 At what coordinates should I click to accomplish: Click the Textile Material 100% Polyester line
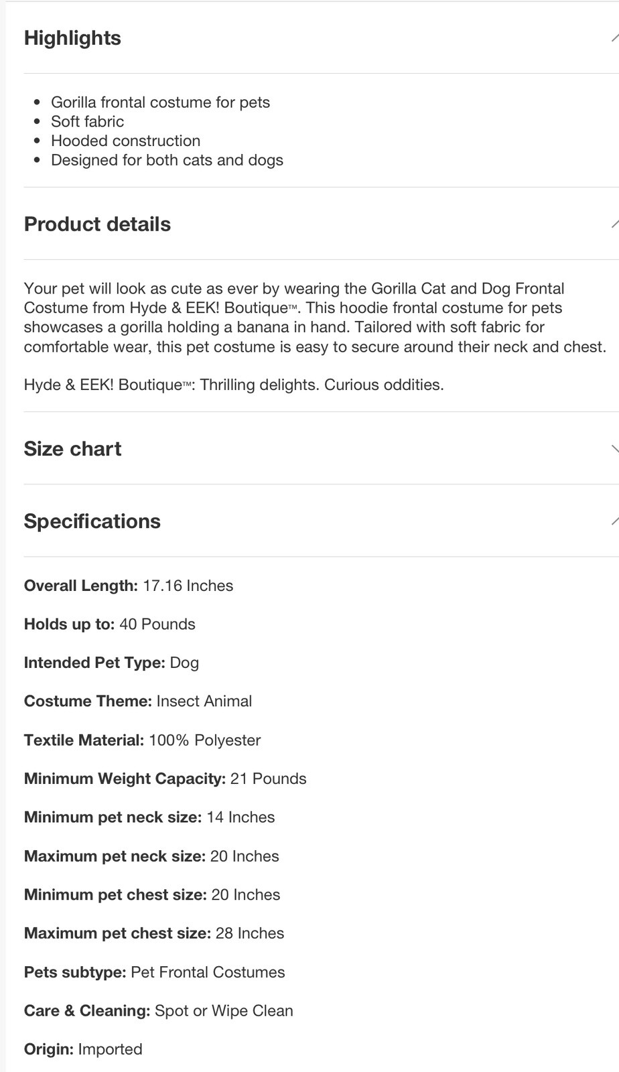142,740
